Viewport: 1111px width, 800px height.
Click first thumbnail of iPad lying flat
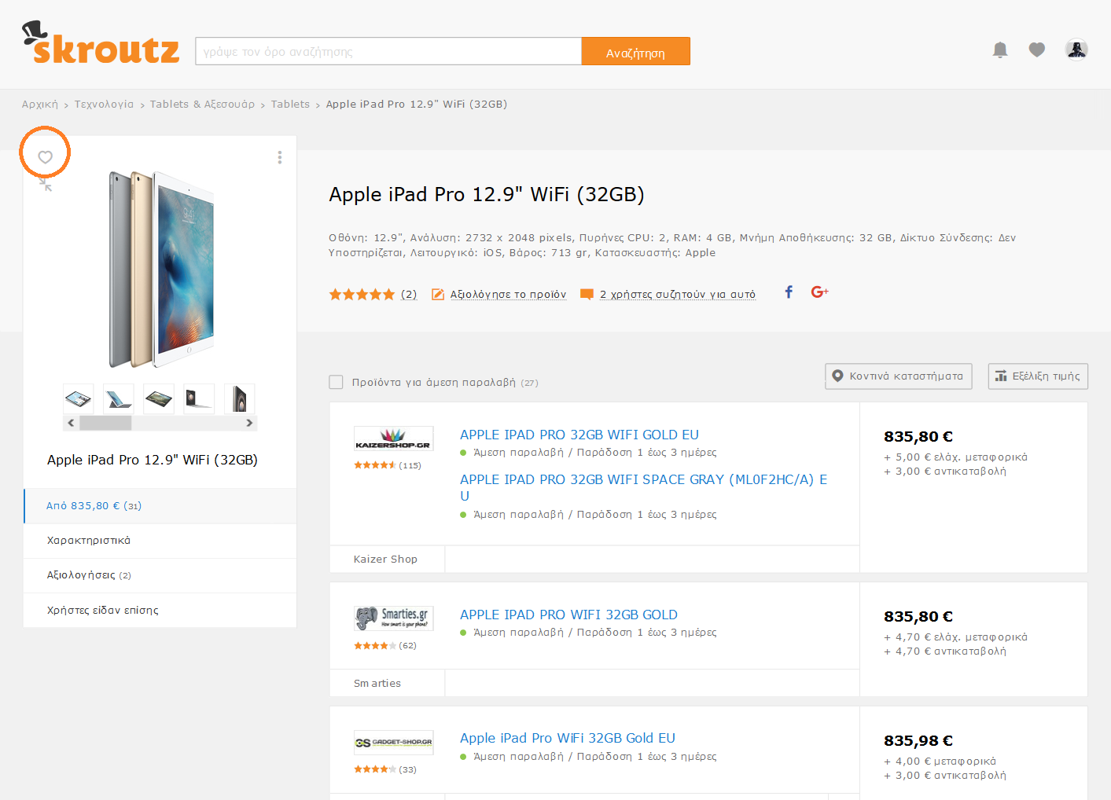[x=79, y=398]
